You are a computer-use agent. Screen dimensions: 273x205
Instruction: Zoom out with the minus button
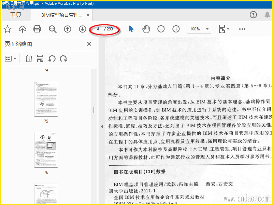click(161, 29)
